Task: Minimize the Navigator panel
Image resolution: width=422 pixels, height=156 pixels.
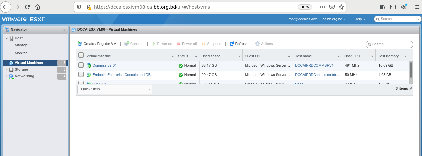Action: (63, 30)
